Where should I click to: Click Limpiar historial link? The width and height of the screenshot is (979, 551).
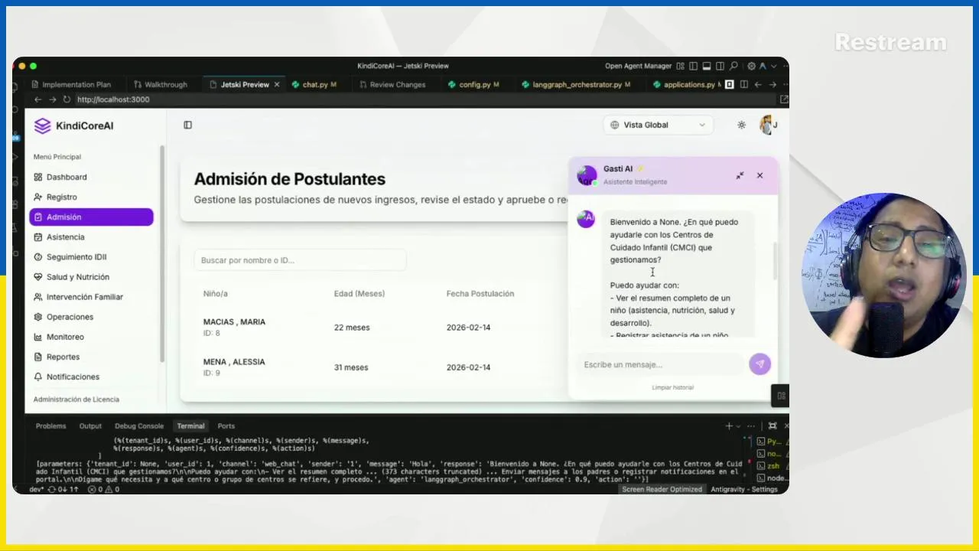pyautogui.click(x=672, y=387)
